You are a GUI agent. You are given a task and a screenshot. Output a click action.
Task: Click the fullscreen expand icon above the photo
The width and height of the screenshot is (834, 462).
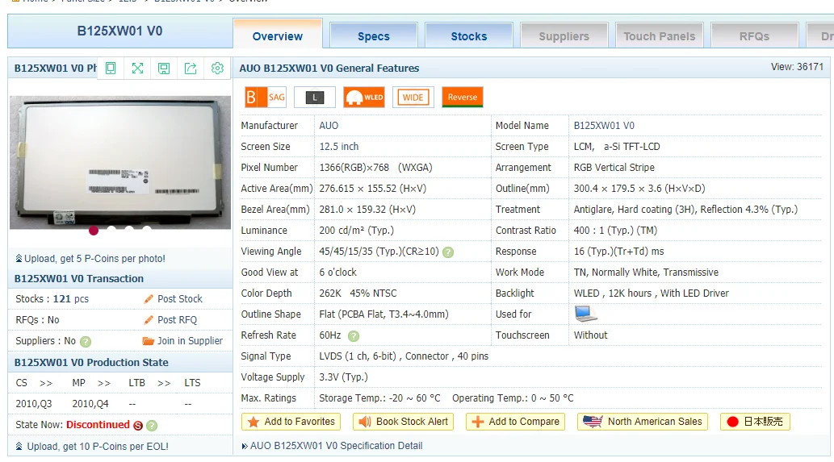pyautogui.click(x=137, y=68)
